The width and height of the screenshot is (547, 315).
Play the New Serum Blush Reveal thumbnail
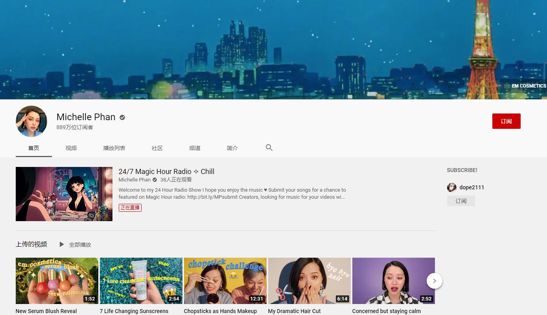click(x=57, y=281)
